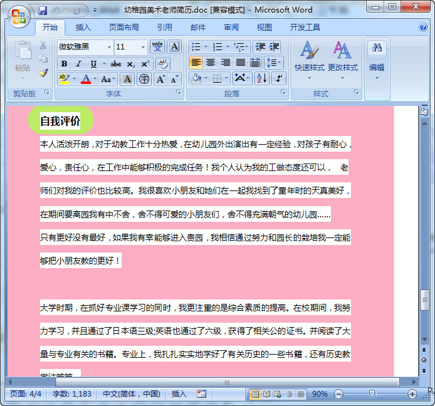Open line spacing dropdown
The height and width of the screenshot is (406, 435).
(x=273, y=63)
